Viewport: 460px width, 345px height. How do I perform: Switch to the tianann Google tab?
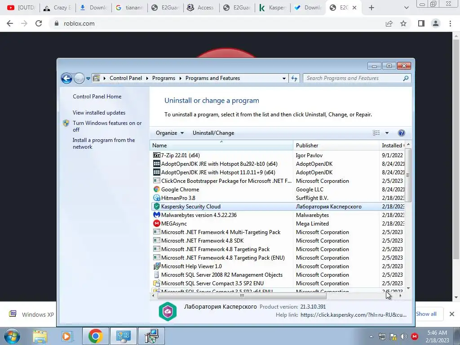click(129, 8)
